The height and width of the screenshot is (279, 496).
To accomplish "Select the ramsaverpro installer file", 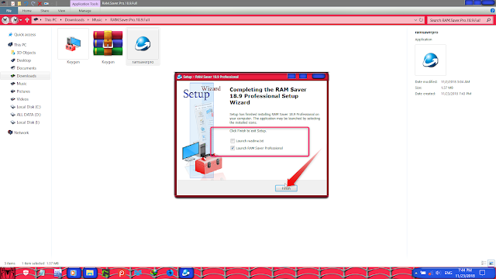I will pyautogui.click(x=143, y=46).
